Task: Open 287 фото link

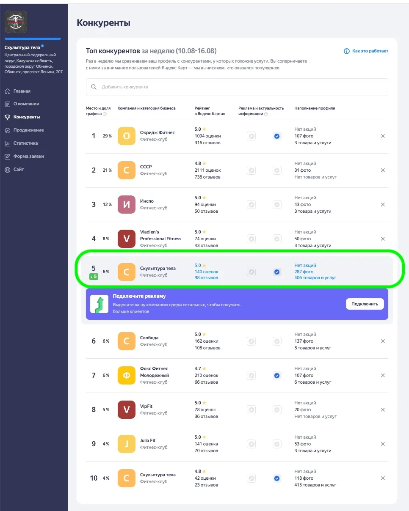Action: click(x=304, y=272)
